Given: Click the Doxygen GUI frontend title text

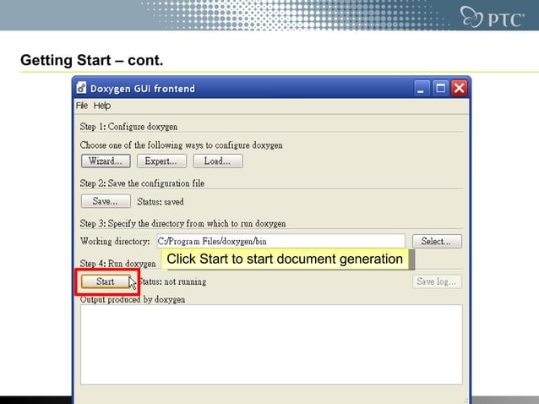Looking at the screenshot, I should [x=142, y=89].
